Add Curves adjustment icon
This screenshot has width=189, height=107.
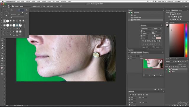(x=175, y=14)
